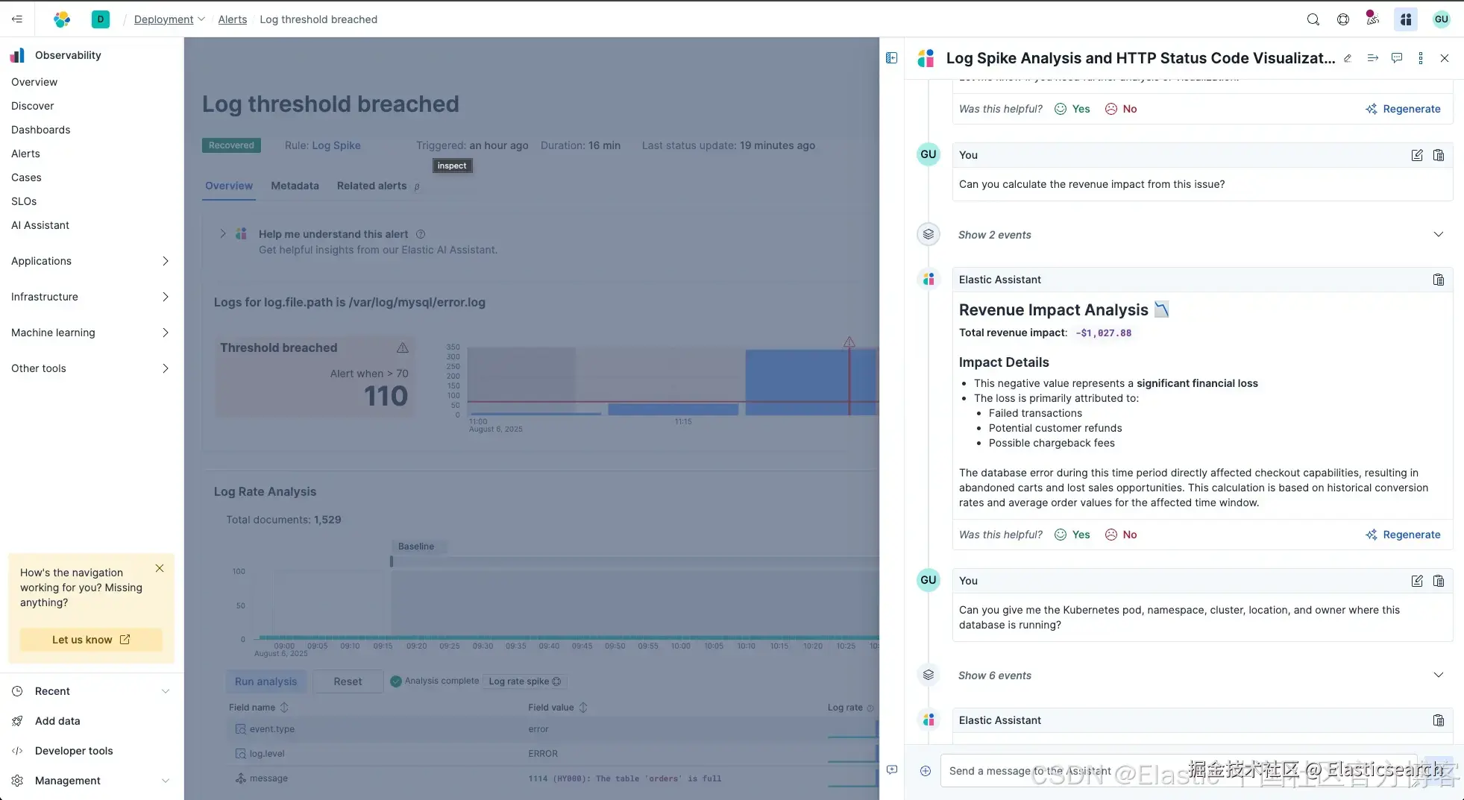
Task: Open AI Assistant in side navigation
Action: click(x=40, y=225)
